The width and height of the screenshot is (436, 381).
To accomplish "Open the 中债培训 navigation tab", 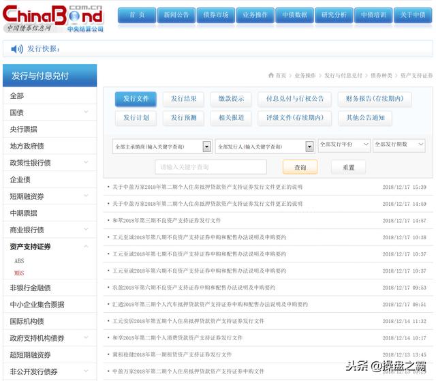I will 373,15.
